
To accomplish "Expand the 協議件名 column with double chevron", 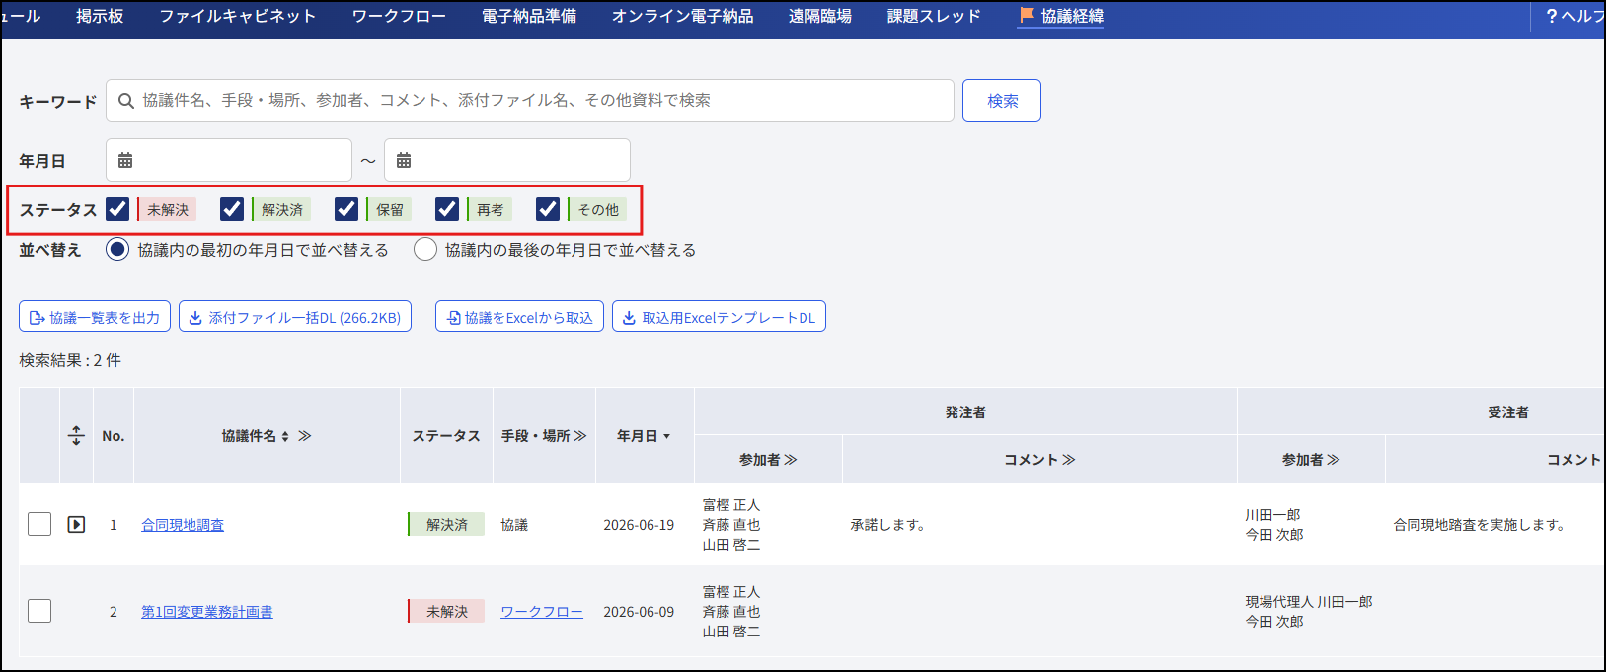I will 305,435.
